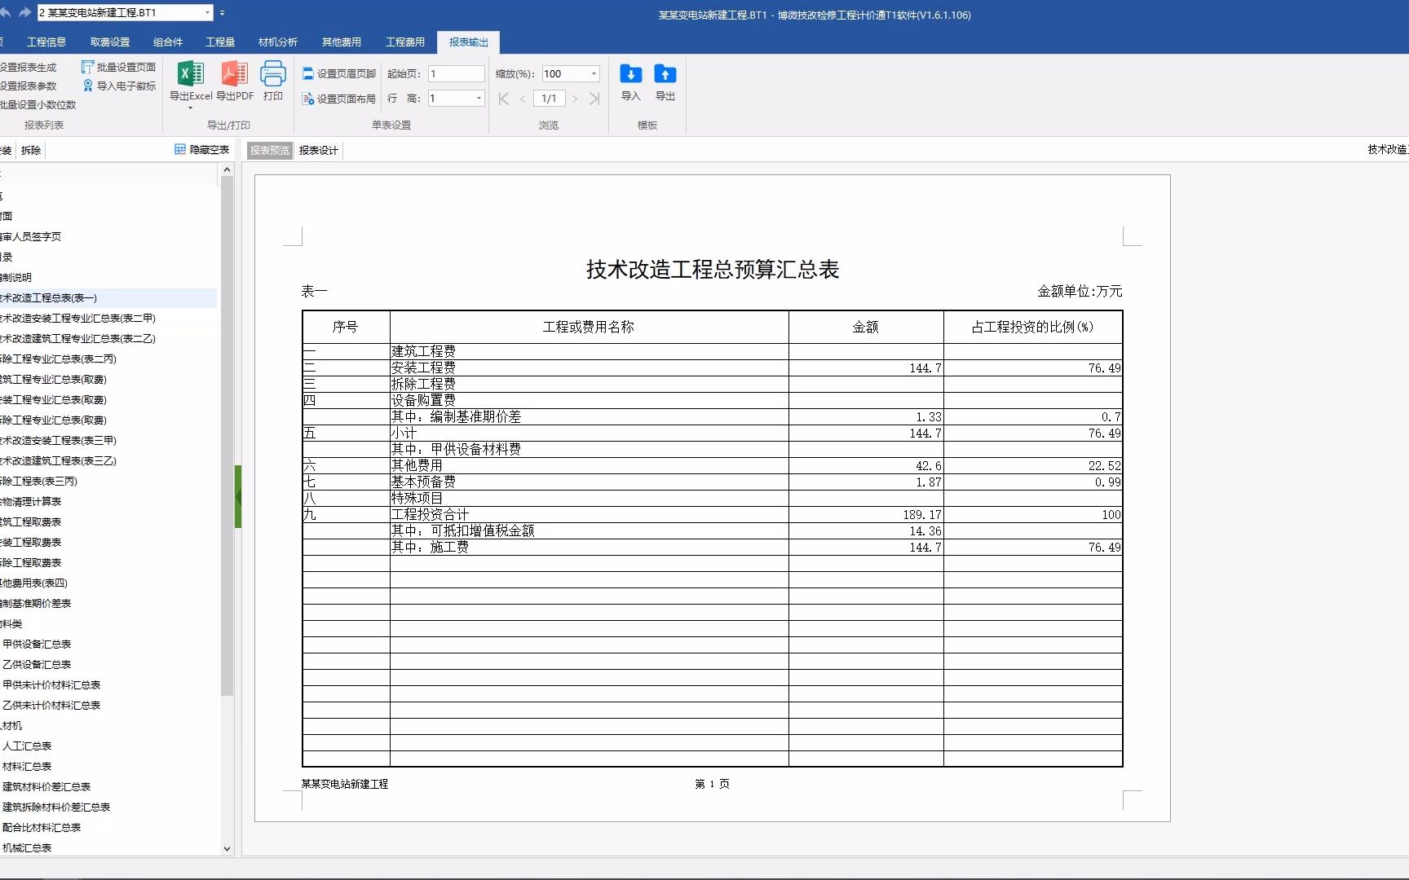
Task: Toggle 隐藏空表 to hide empty reports
Action: (x=201, y=149)
